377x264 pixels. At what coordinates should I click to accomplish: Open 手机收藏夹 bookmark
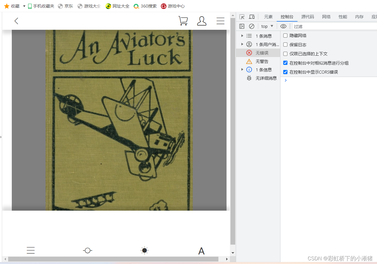pyautogui.click(x=41, y=6)
